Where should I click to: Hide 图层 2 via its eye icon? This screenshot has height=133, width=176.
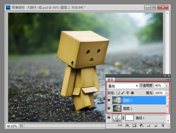pyautogui.click(x=109, y=100)
